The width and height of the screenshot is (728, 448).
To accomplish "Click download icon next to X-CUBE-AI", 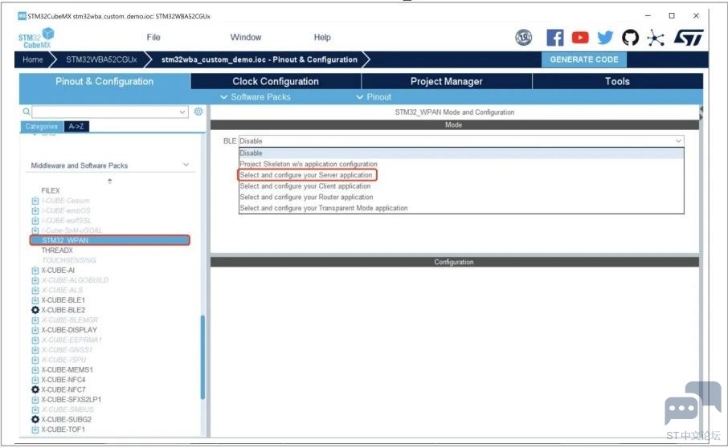I will tap(35, 271).
